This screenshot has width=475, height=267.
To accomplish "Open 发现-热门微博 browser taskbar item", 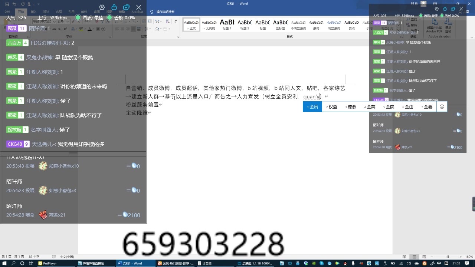I will 176,263.
